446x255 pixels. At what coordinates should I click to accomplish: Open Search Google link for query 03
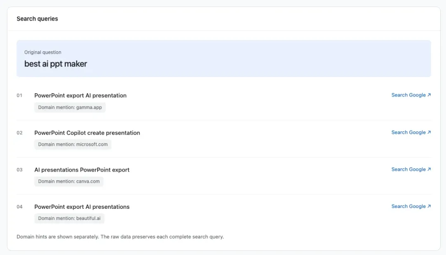pos(411,169)
